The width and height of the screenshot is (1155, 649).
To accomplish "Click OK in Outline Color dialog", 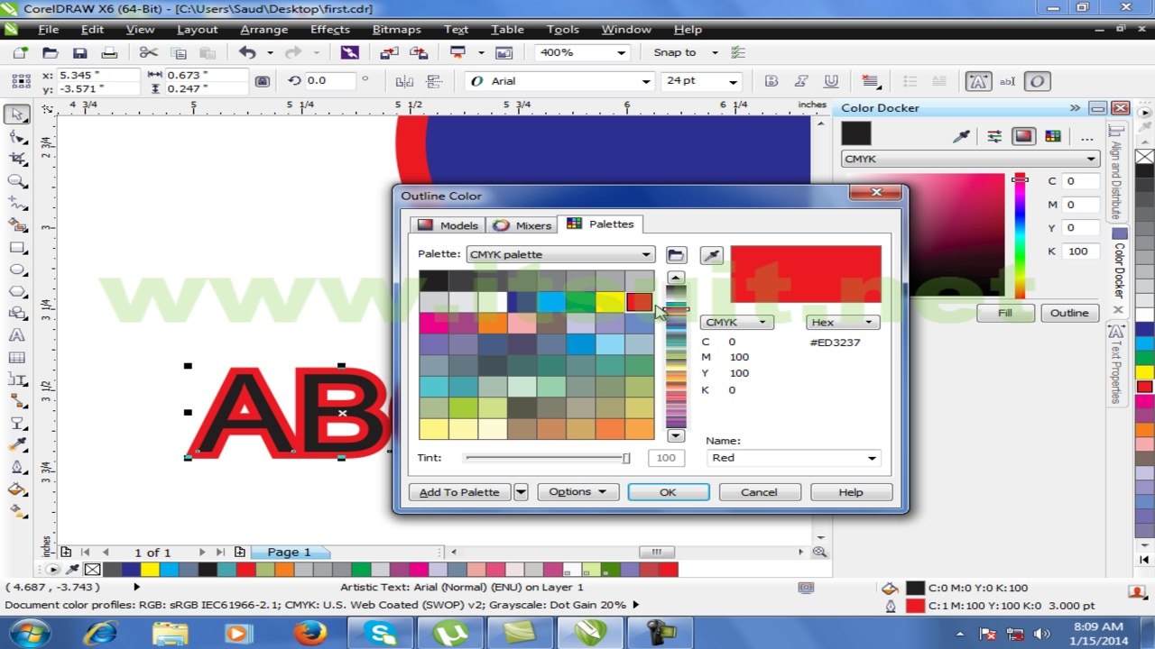I will [x=668, y=492].
